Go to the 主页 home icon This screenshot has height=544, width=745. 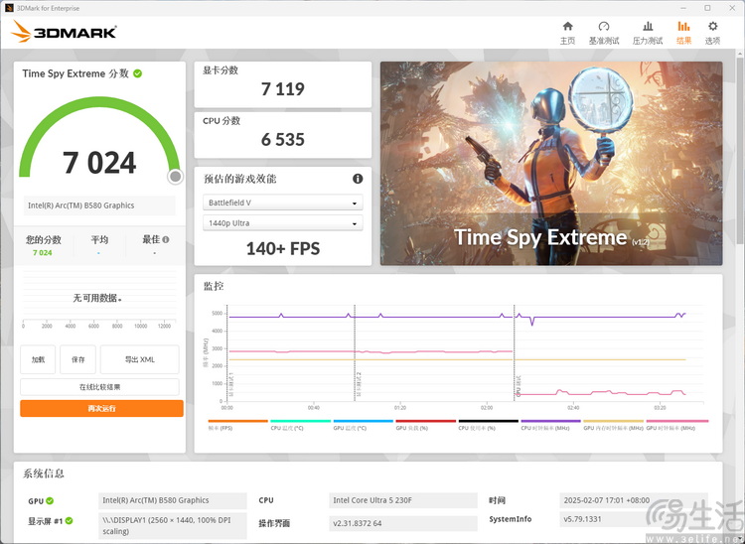pyautogui.click(x=567, y=27)
